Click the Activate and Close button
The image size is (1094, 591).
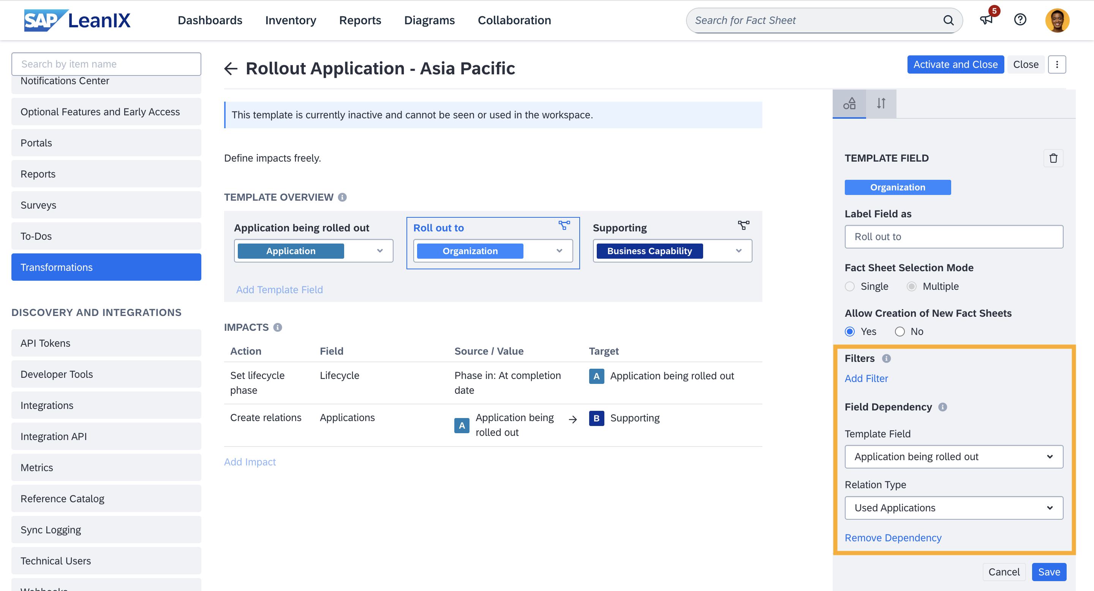click(955, 65)
